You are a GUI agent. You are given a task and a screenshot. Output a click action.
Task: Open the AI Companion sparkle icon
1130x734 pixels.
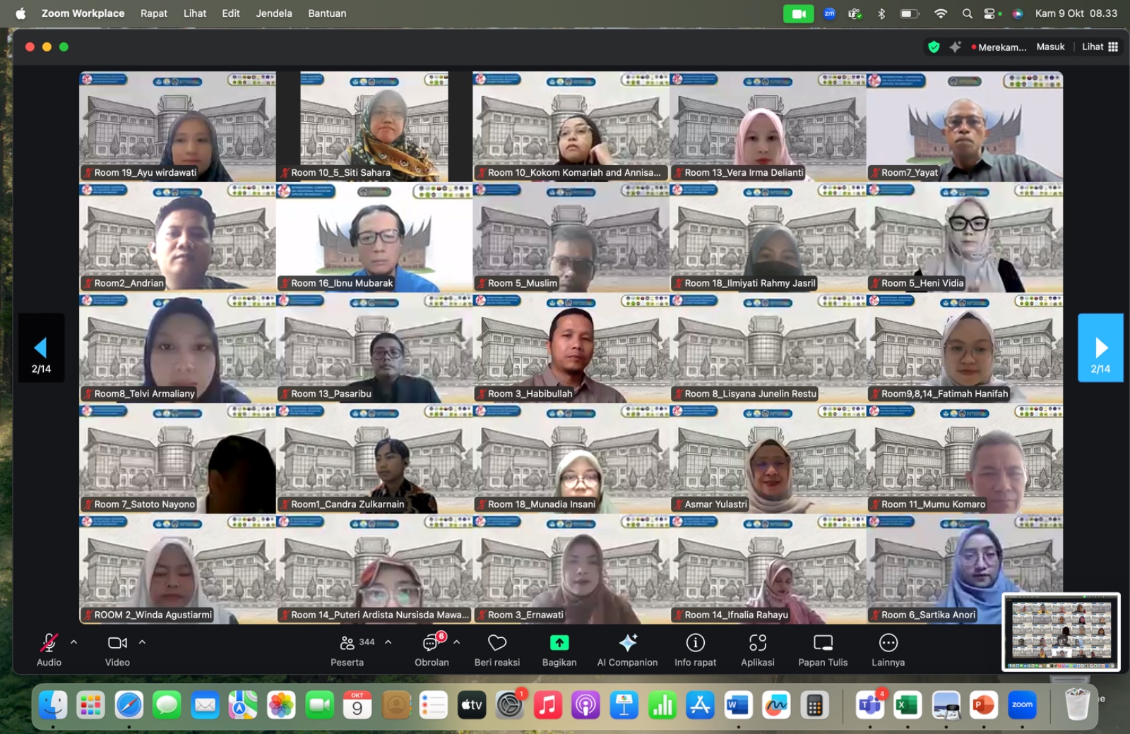click(x=627, y=643)
